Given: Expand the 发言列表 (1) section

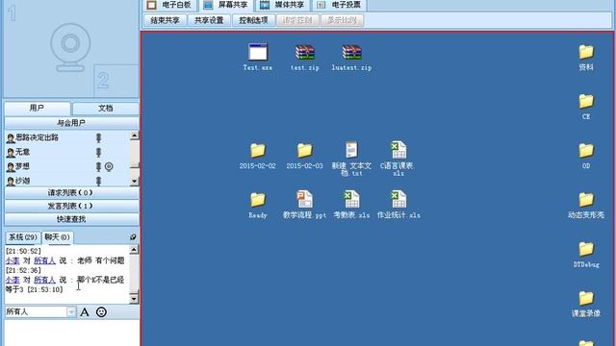Looking at the screenshot, I should point(71,206).
